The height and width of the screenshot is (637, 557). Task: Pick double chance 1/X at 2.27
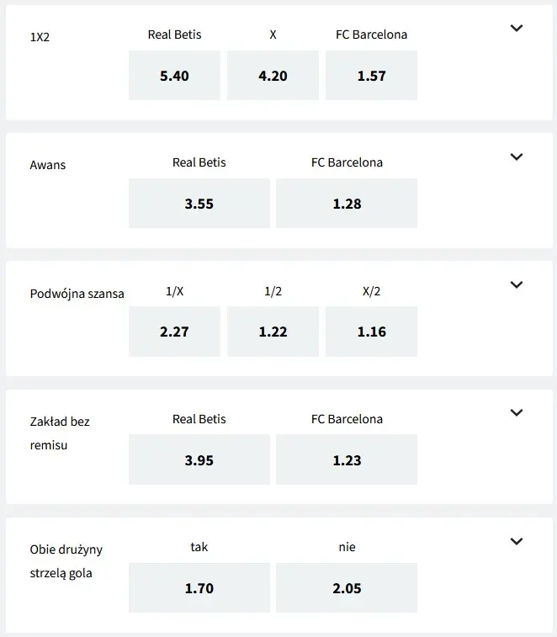pos(174,332)
